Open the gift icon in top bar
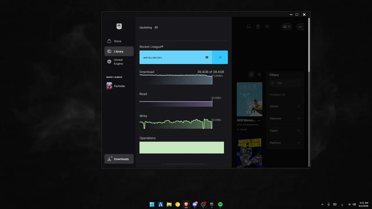 258,26
